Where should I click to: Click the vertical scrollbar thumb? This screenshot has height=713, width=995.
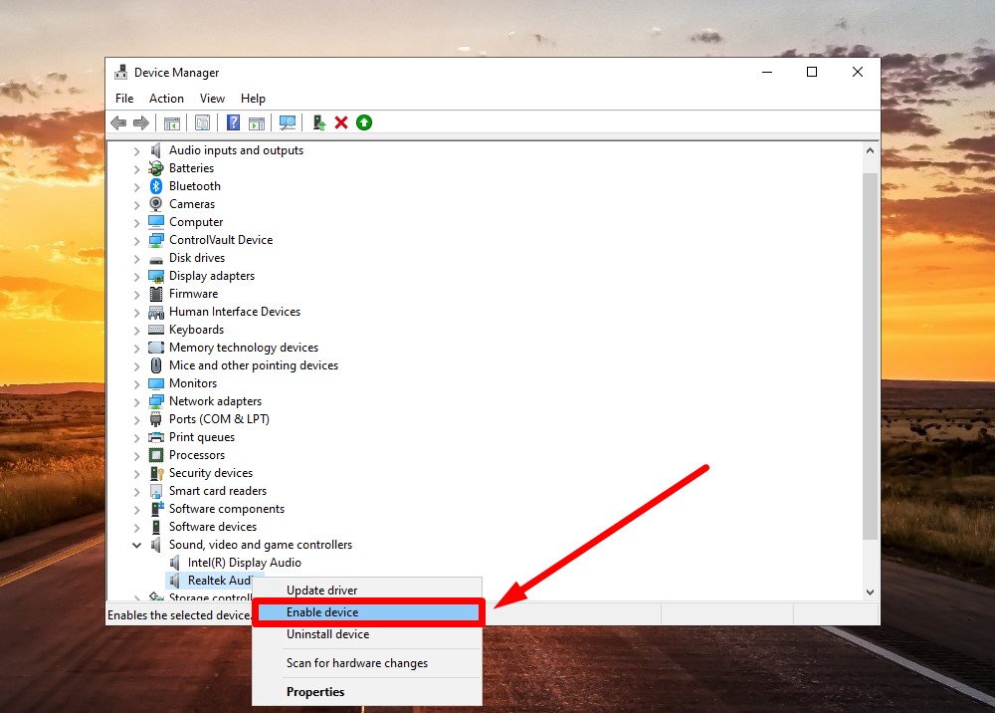pos(870,356)
